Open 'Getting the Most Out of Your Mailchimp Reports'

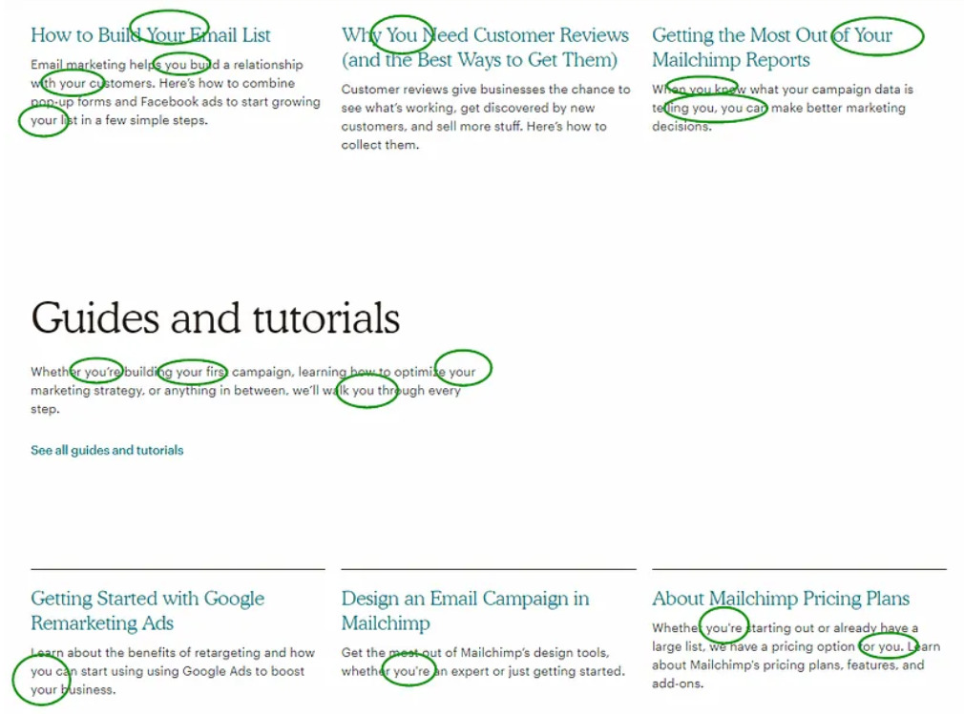coord(772,48)
